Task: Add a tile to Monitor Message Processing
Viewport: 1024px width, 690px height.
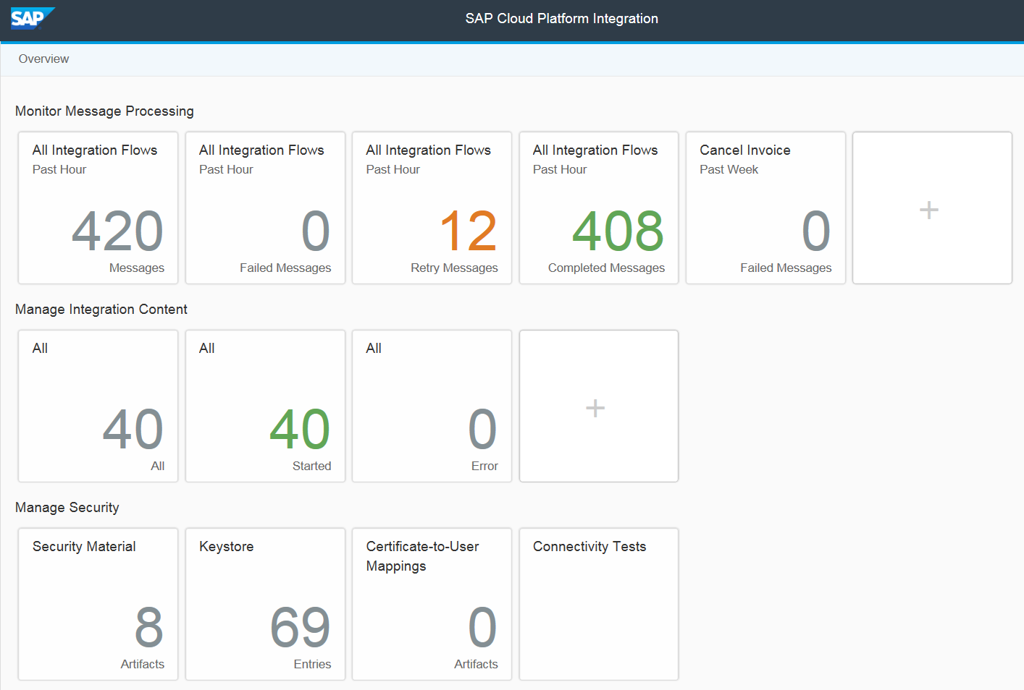Action: coord(932,208)
